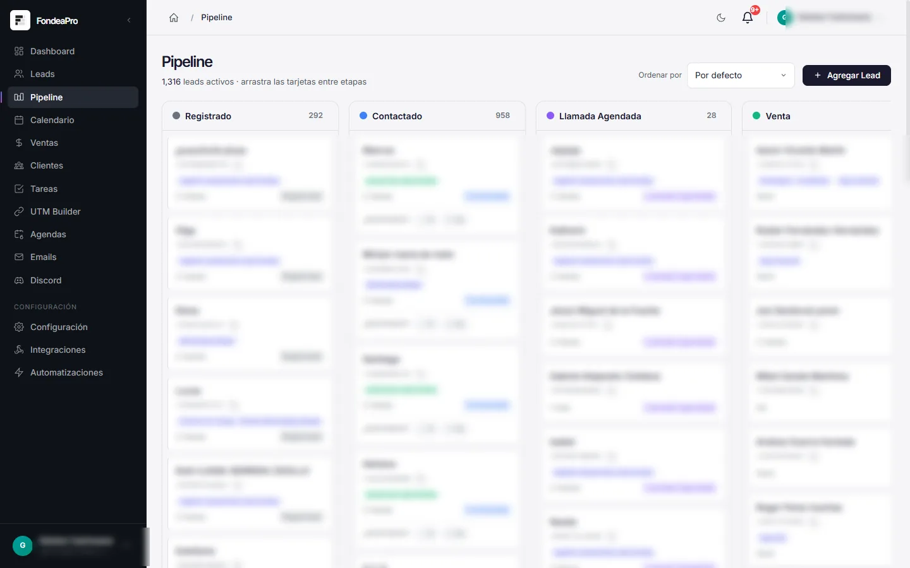Open the Configuración gear icon

(x=19, y=327)
